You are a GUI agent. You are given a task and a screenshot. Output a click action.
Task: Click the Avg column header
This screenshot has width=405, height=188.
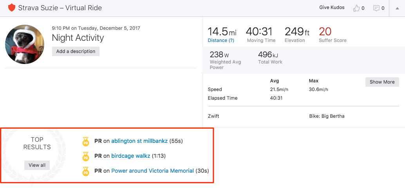click(x=274, y=81)
